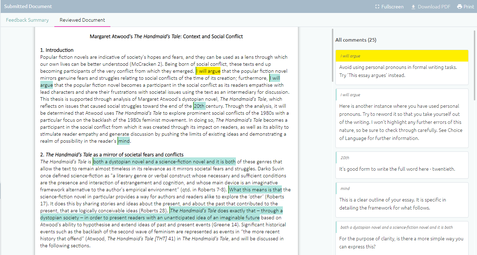Click the '1. Introduction' heading
The image size is (477, 255).
[x=57, y=50]
